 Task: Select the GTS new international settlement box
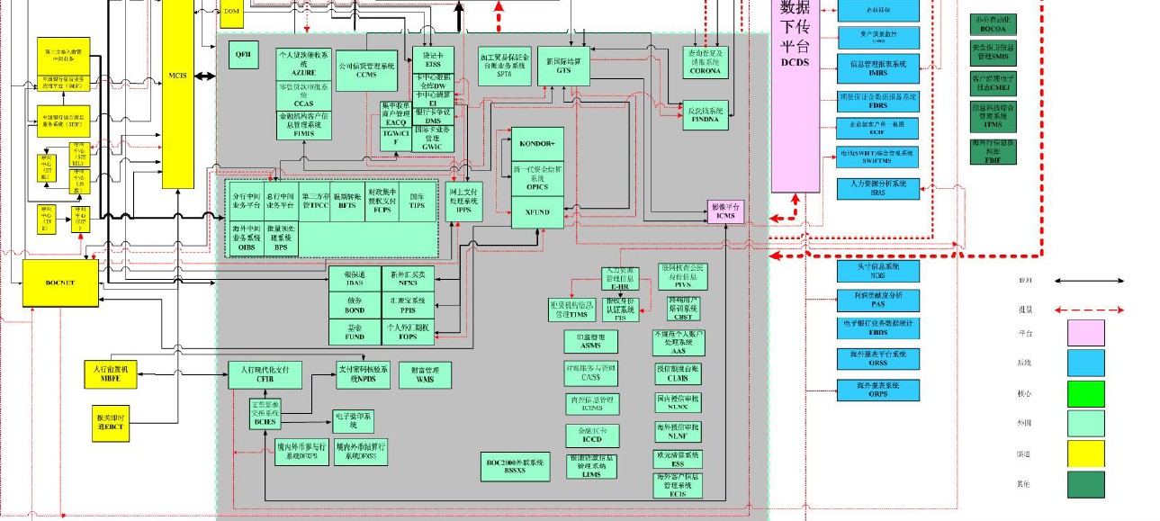[x=564, y=66]
